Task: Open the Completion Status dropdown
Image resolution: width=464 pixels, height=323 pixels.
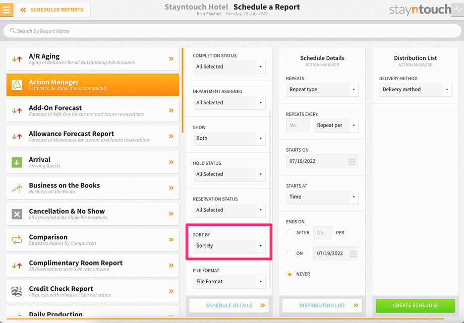Action: [x=229, y=67]
